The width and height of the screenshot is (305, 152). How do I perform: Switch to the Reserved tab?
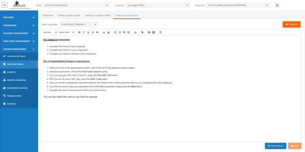click(48, 15)
